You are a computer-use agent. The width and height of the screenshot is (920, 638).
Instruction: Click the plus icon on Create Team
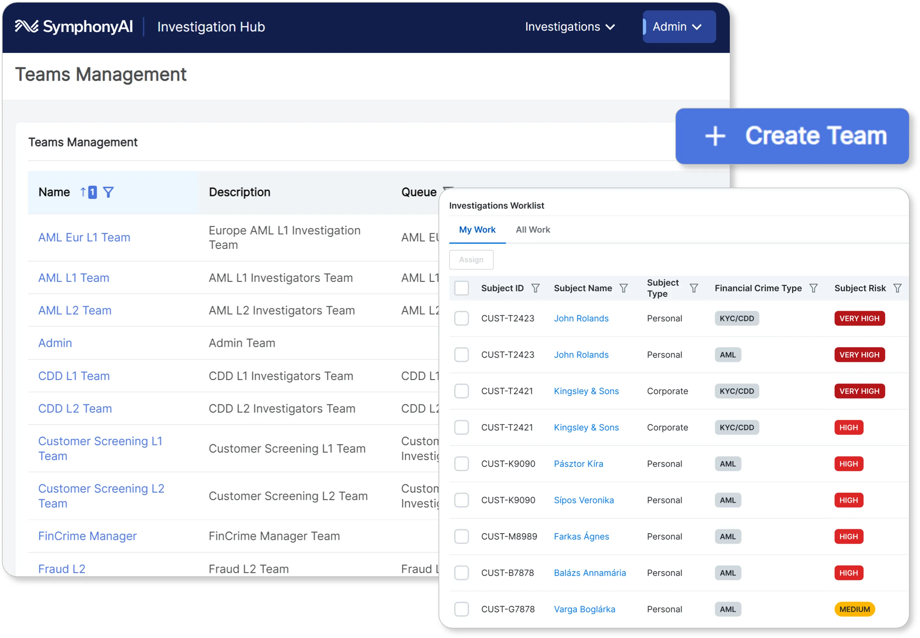pos(715,136)
